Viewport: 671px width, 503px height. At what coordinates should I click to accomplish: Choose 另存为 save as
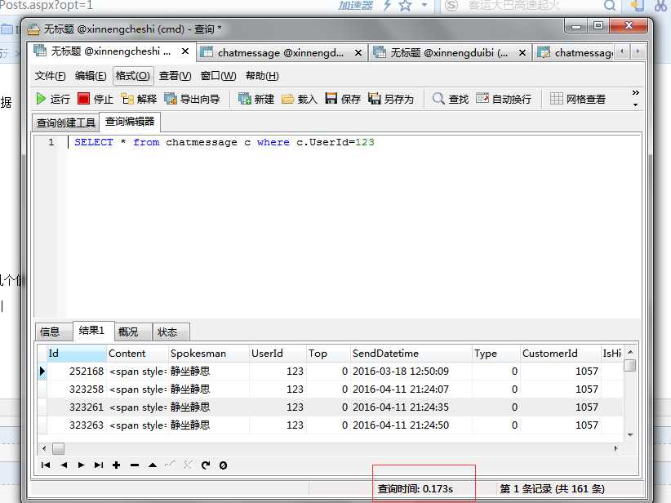(x=391, y=99)
